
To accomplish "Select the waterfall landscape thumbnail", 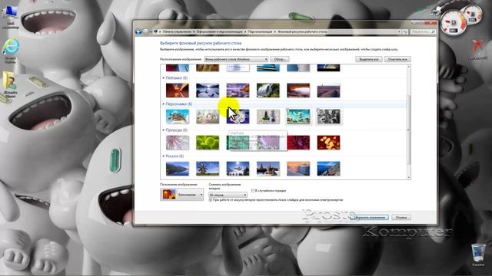I will pyautogui.click(x=268, y=90).
